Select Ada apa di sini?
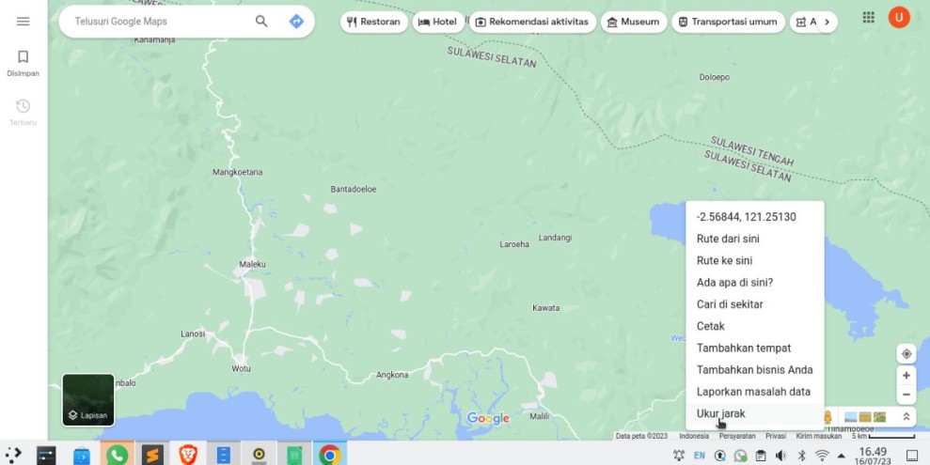Viewport: 930px width, 465px height. [755, 283]
